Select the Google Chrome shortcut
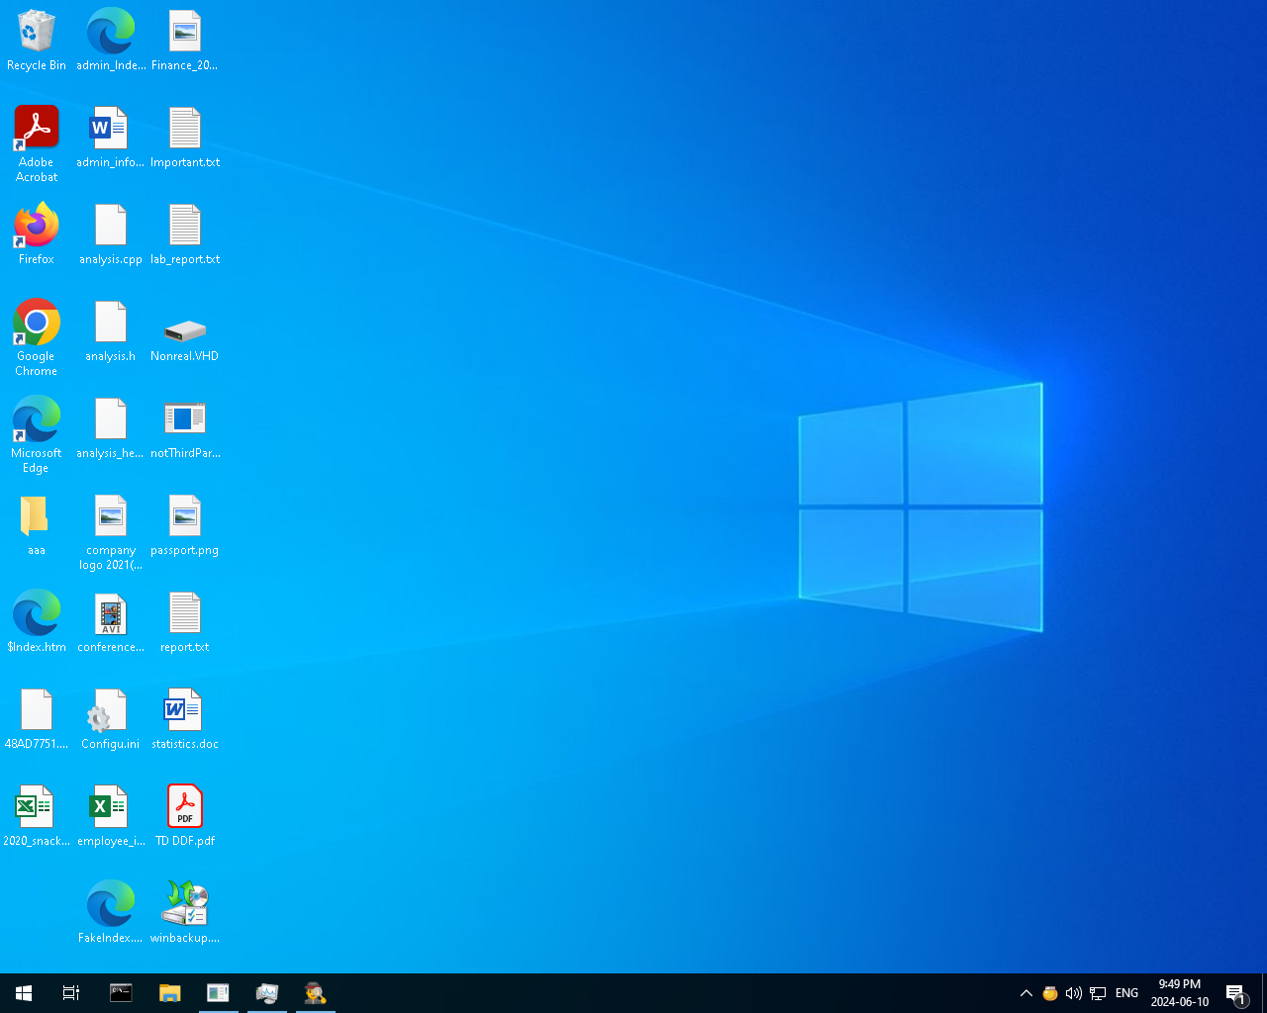 (x=37, y=337)
